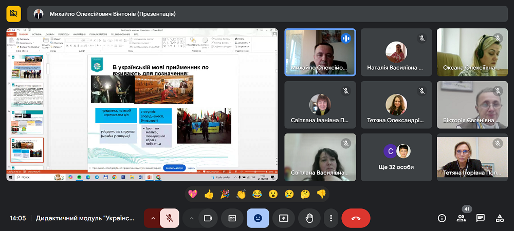
Task: Send the thumbs down reaction
Action: tap(321, 194)
